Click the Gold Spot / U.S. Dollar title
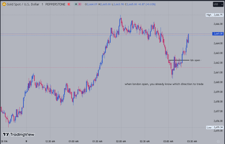 (x=23, y=4)
